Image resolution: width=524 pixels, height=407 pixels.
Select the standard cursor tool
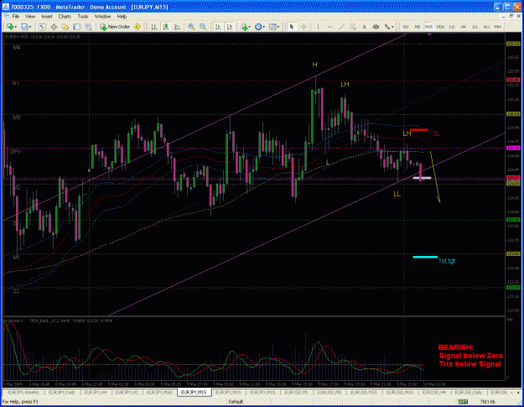(292, 27)
